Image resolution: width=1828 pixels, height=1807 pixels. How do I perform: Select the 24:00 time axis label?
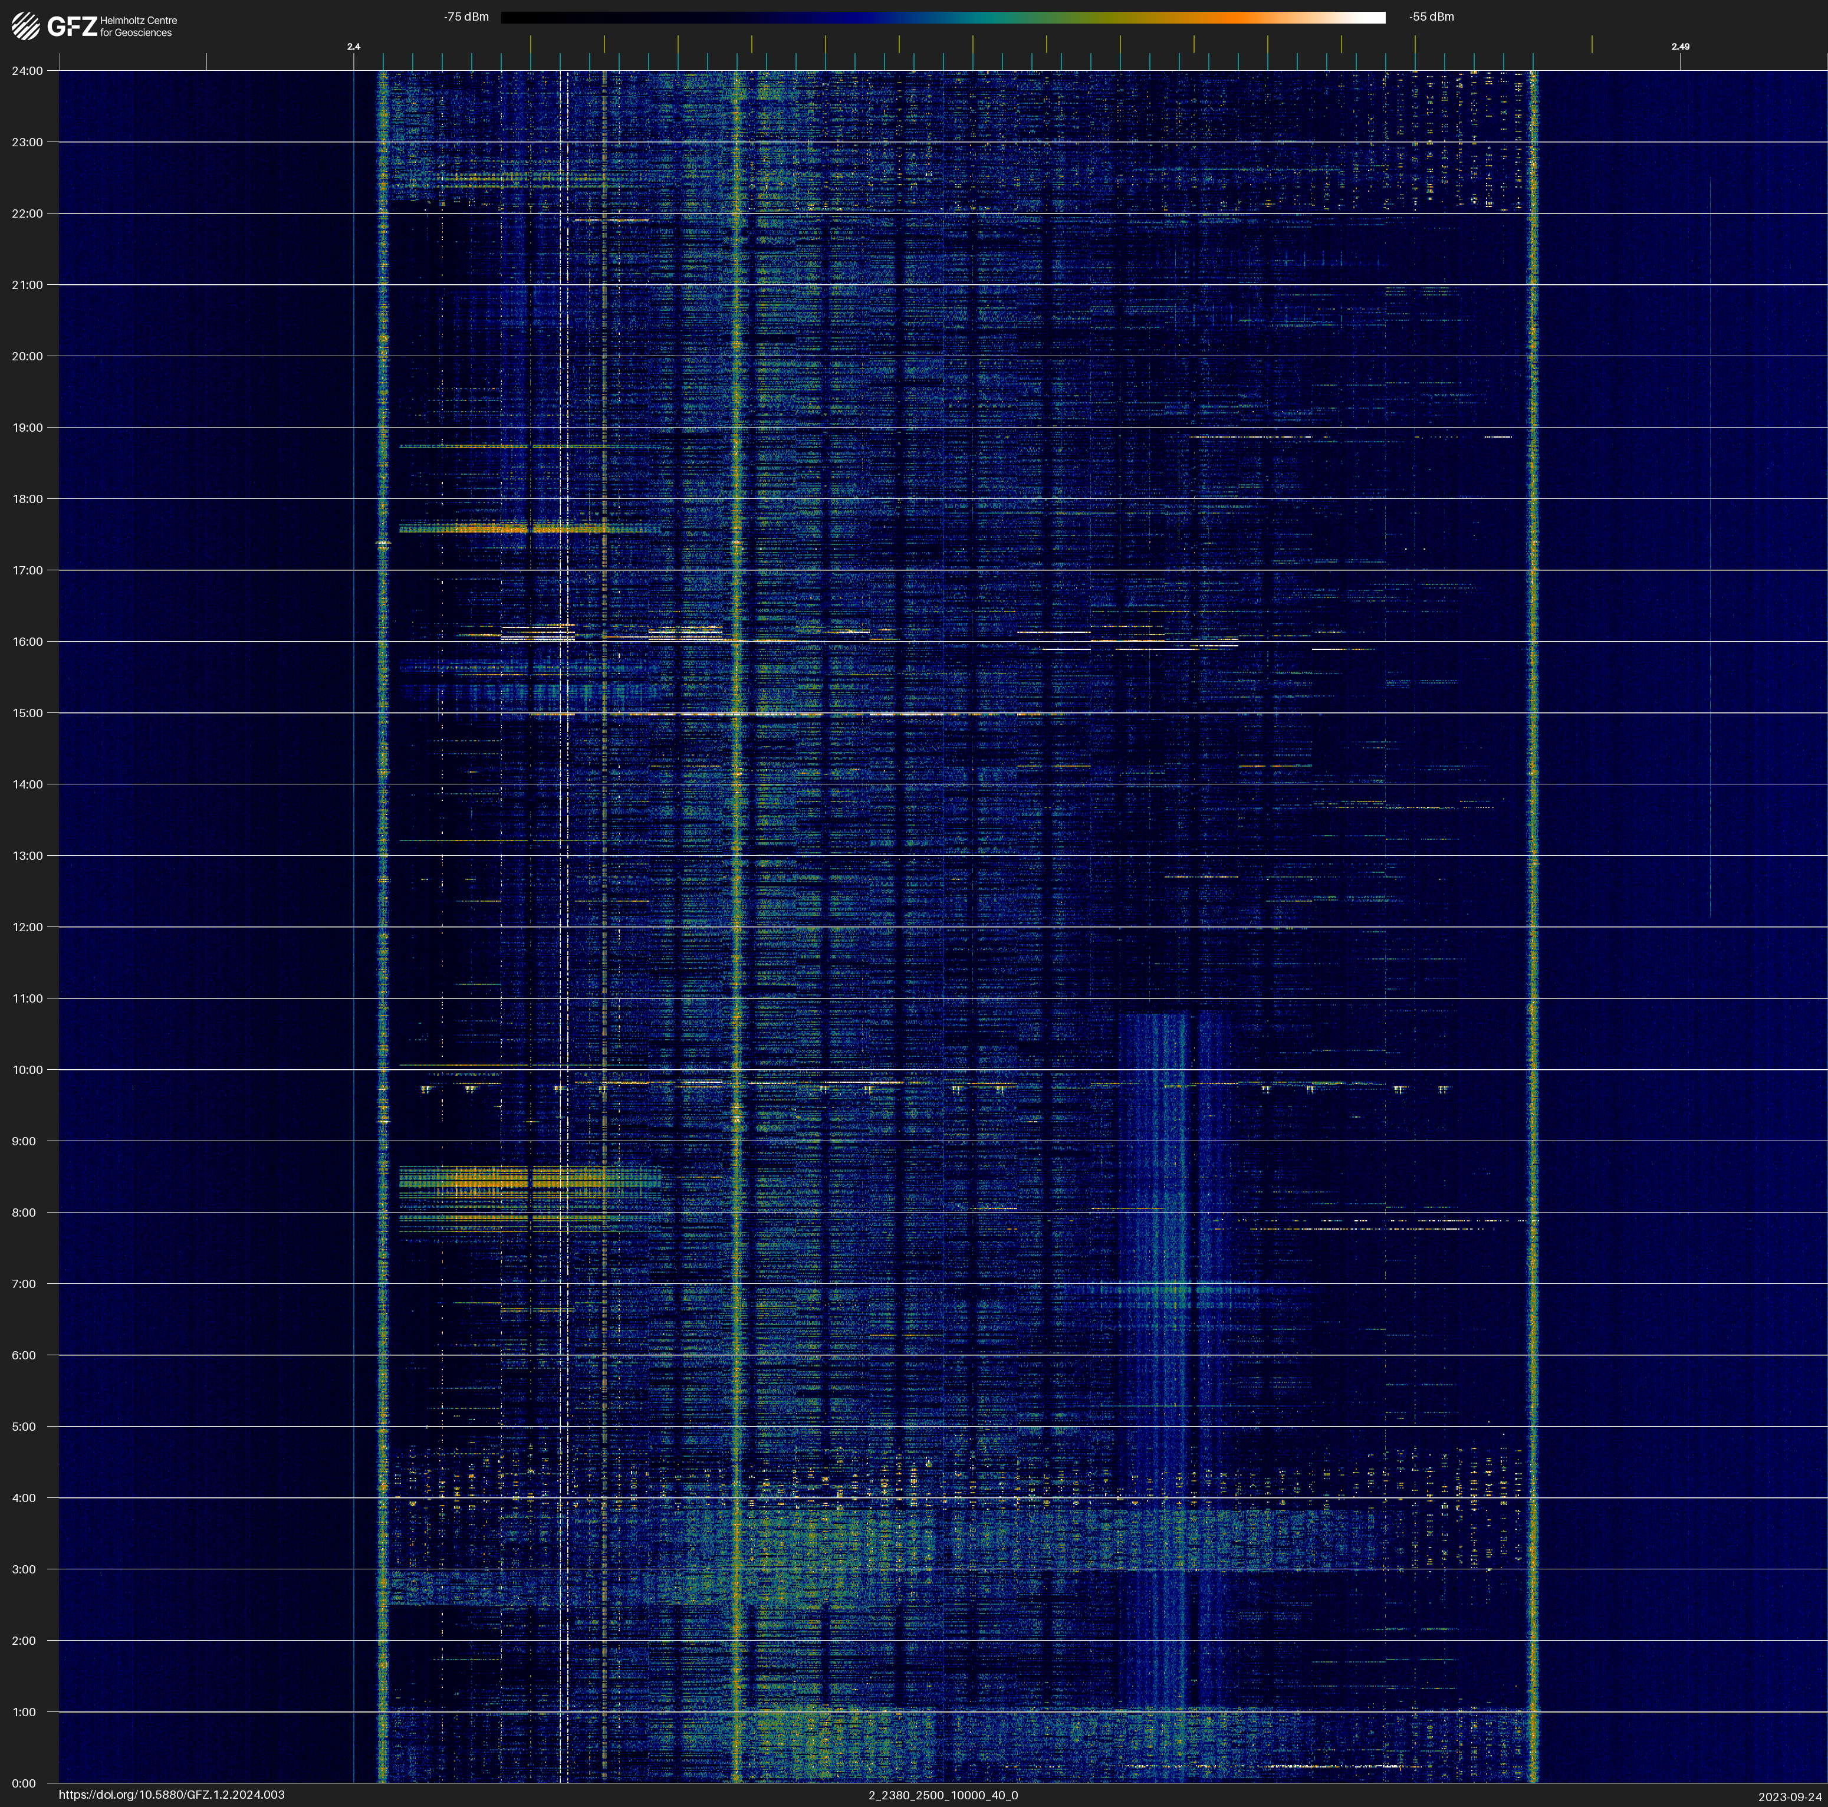[x=27, y=71]
